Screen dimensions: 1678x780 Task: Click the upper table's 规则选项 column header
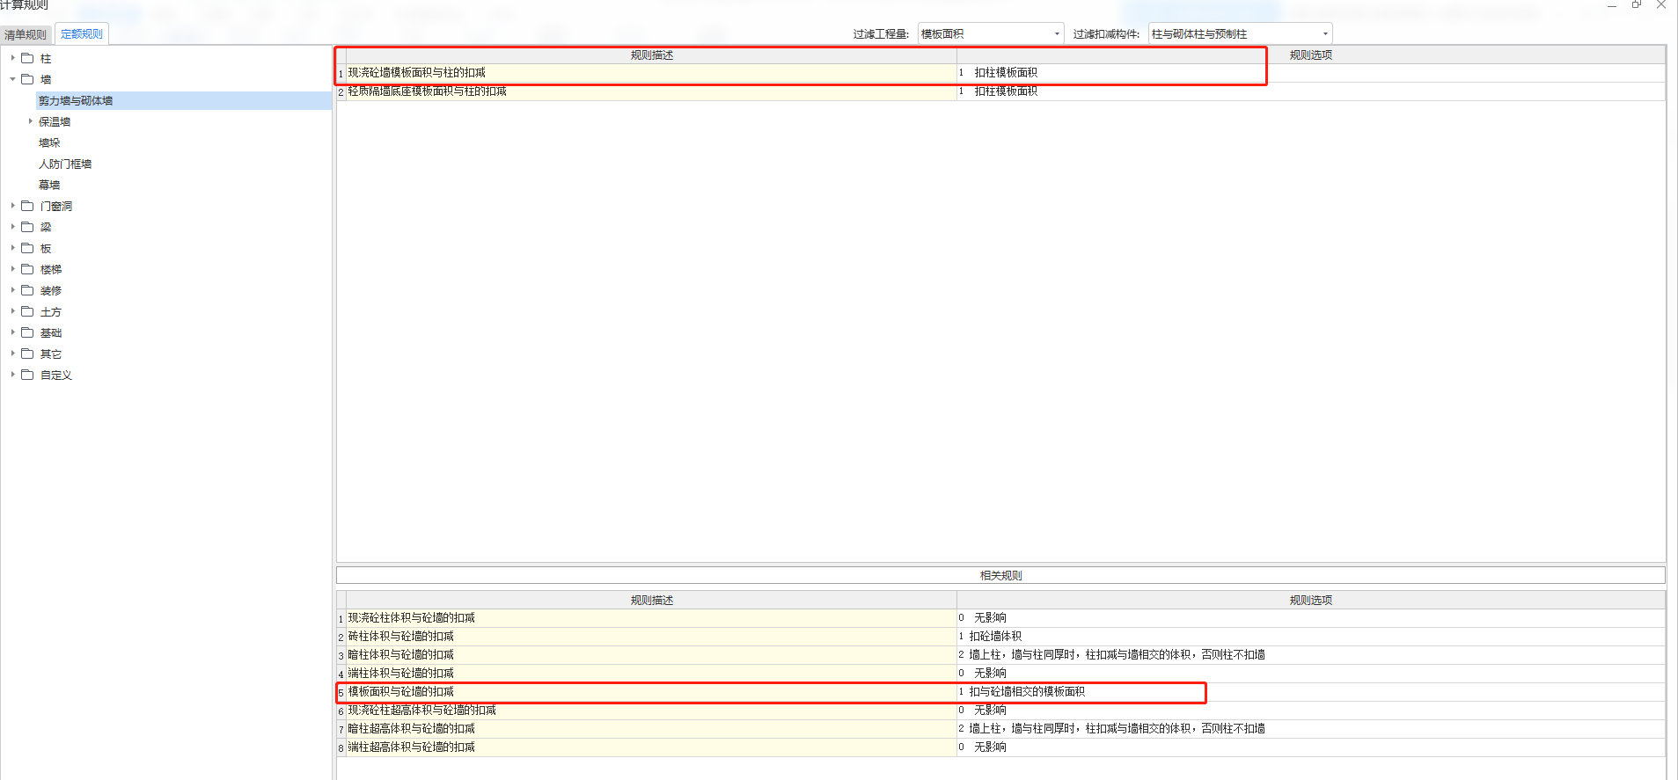pyautogui.click(x=1310, y=55)
